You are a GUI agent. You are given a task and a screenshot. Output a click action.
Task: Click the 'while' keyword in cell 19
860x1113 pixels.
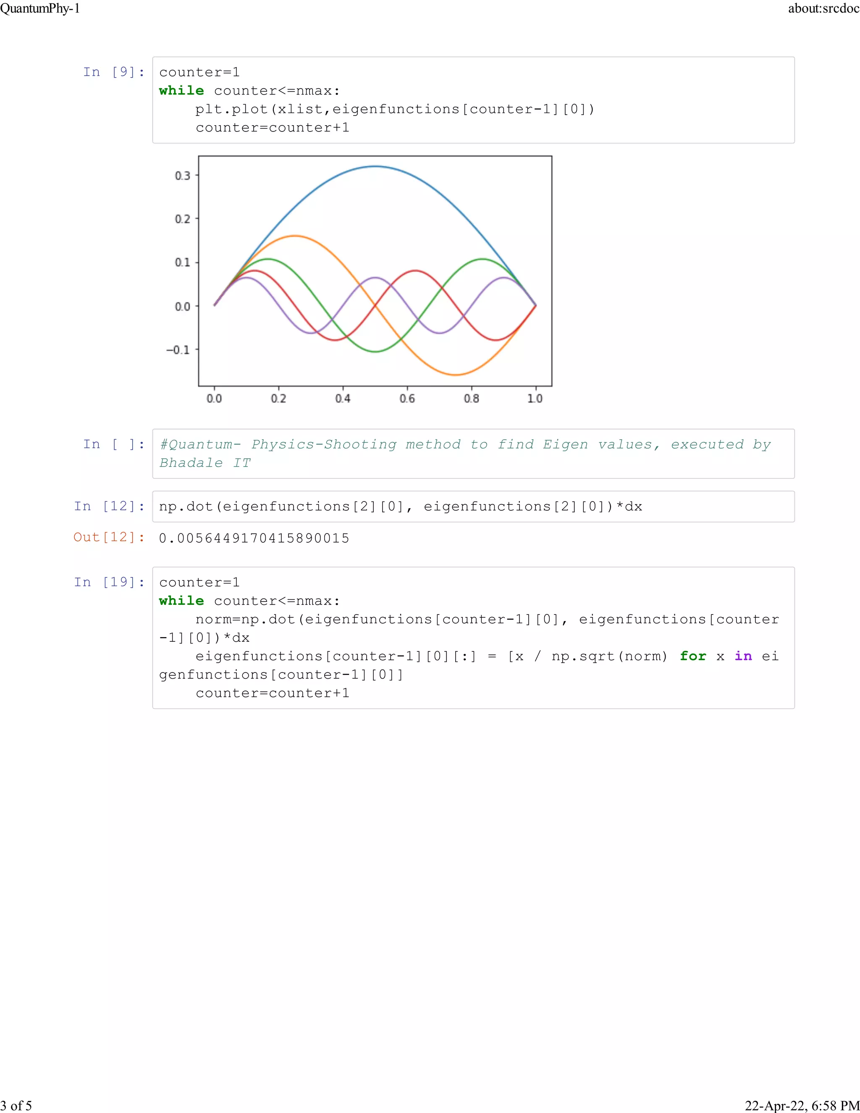tap(181, 601)
